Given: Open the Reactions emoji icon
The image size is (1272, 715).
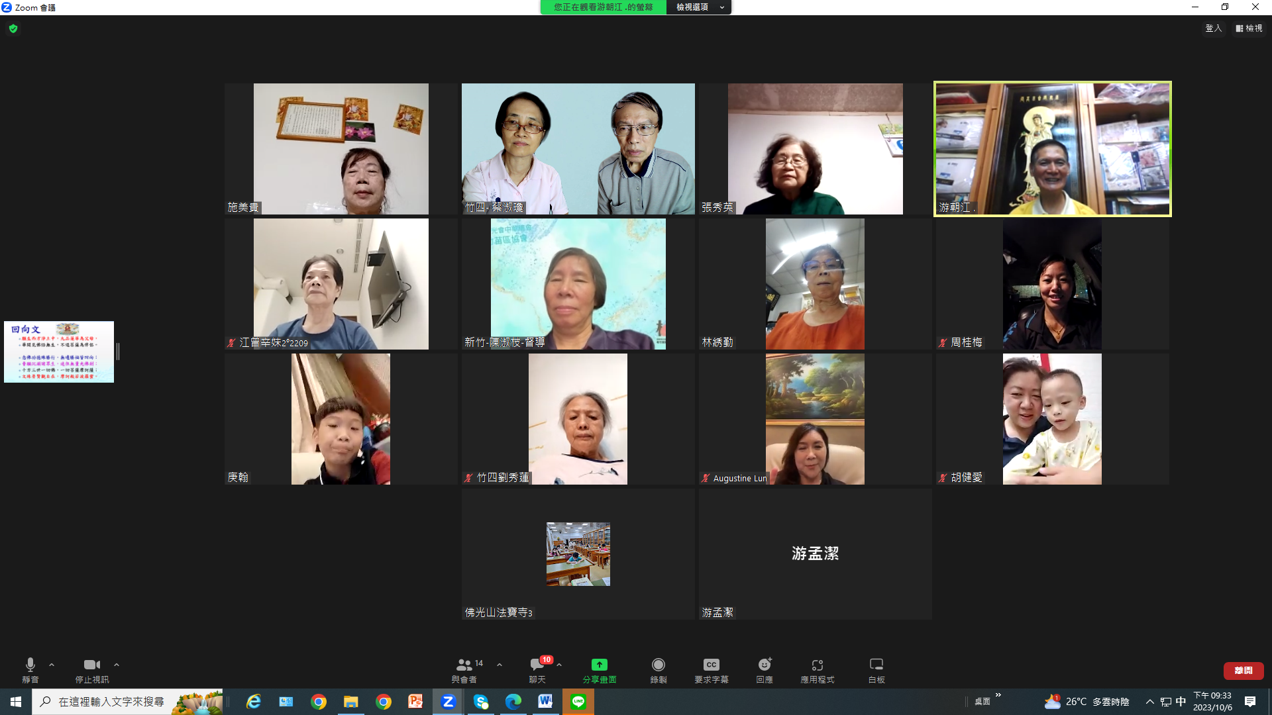Looking at the screenshot, I should point(765,665).
